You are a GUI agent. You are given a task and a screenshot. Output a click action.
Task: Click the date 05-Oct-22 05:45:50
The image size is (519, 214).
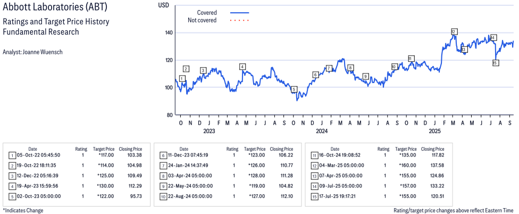click(38, 155)
